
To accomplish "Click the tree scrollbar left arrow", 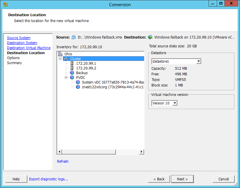I will coord(59,152).
